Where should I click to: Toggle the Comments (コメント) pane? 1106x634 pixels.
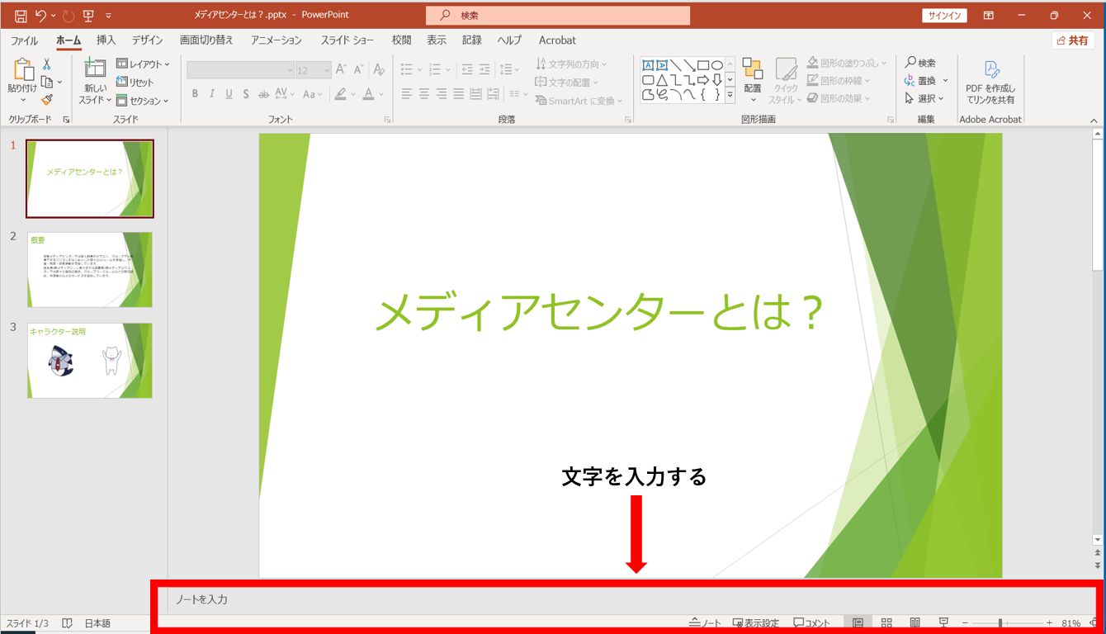[x=812, y=622]
